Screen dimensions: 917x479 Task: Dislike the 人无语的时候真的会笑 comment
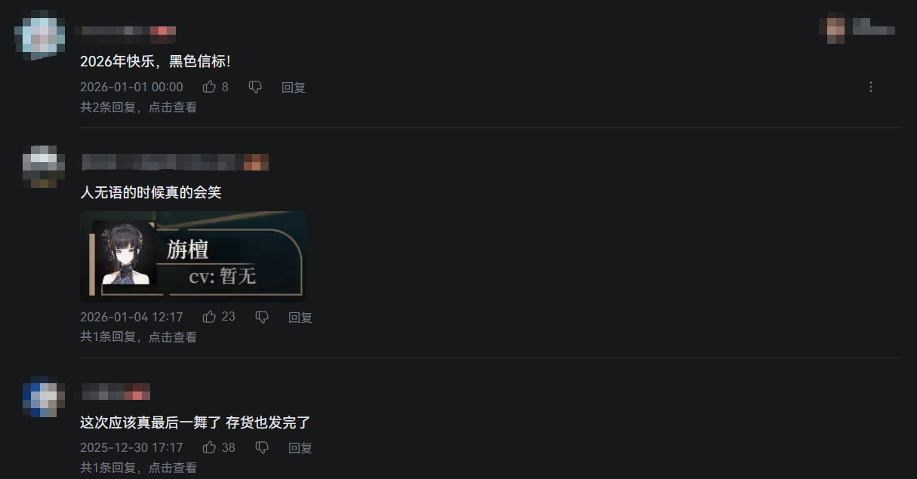[x=262, y=318]
